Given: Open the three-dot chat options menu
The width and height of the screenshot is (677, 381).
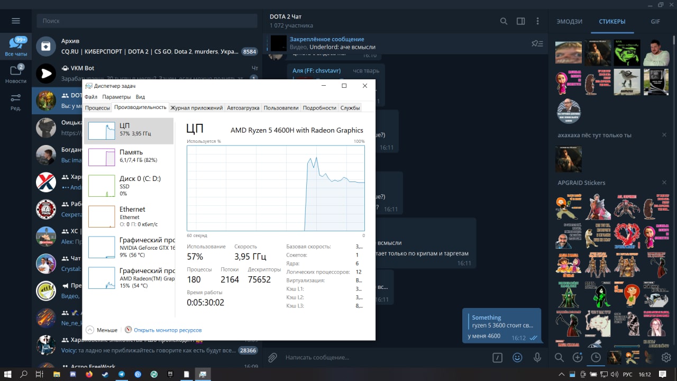Looking at the screenshot, I should tap(537, 21).
